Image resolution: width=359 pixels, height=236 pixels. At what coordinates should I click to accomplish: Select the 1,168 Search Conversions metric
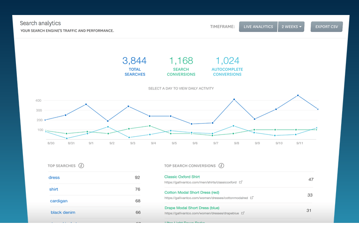181,66
